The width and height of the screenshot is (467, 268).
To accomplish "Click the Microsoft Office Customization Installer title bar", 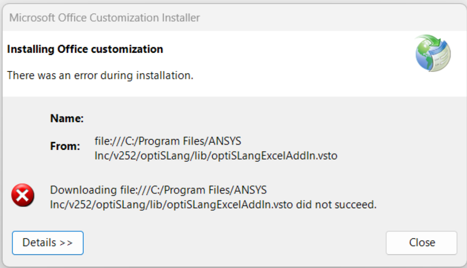I will [x=105, y=17].
